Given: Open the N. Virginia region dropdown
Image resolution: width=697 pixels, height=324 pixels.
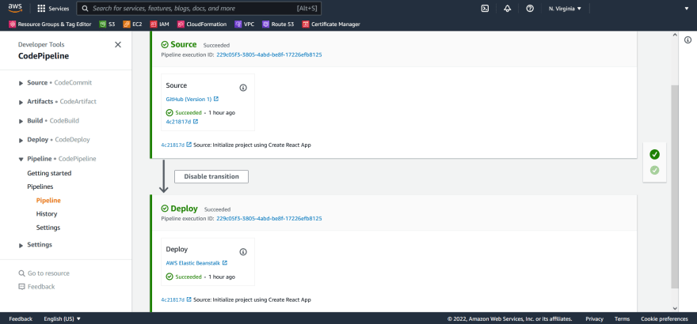Looking at the screenshot, I should [x=565, y=9].
